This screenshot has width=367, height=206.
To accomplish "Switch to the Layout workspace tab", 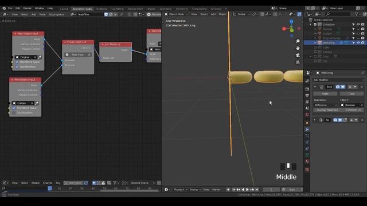I will tap(64, 9).
